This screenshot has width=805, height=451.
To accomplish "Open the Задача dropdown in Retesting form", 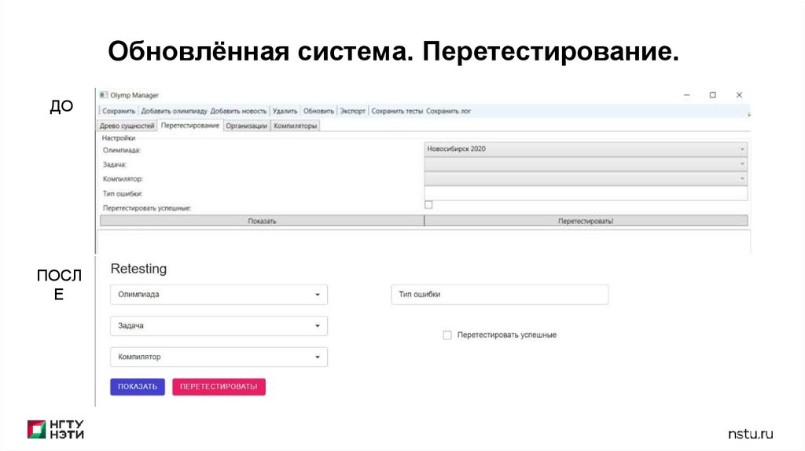I will coord(219,326).
